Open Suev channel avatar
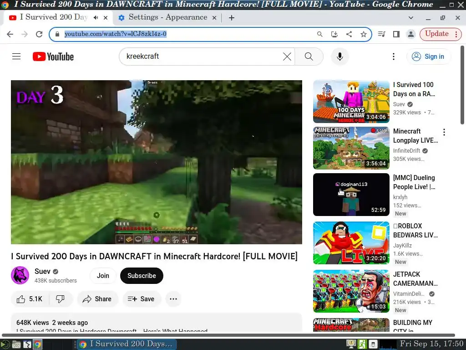The width and height of the screenshot is (466, 350). pyautogui.click(x=20, y=275)
